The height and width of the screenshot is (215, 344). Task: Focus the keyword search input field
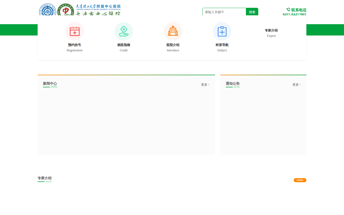tap(224, 12)
